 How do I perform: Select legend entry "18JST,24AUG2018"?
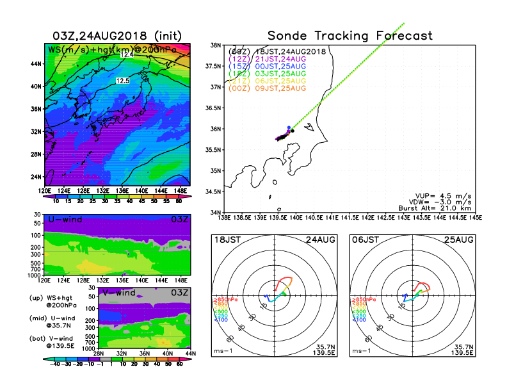click(x=291, y=52)
